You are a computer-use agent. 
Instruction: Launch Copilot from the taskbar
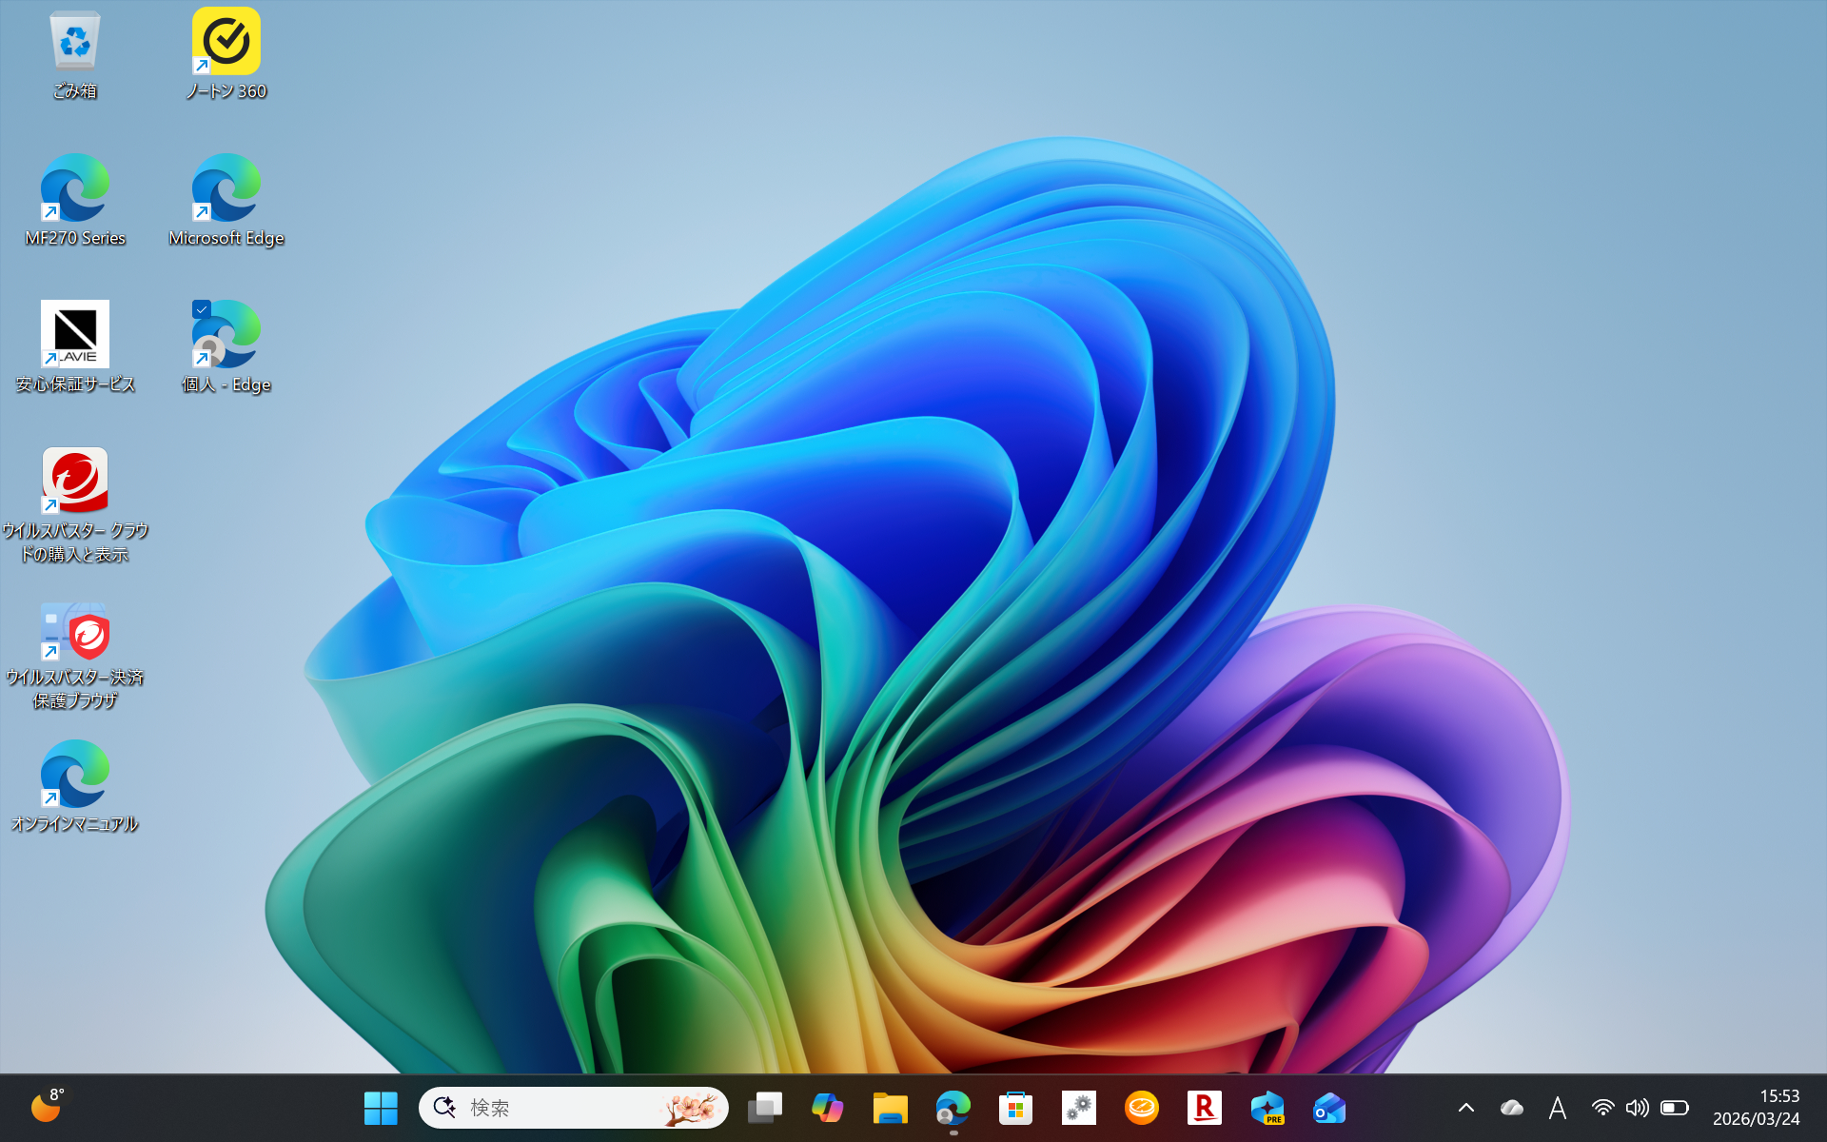(828, 1108)
